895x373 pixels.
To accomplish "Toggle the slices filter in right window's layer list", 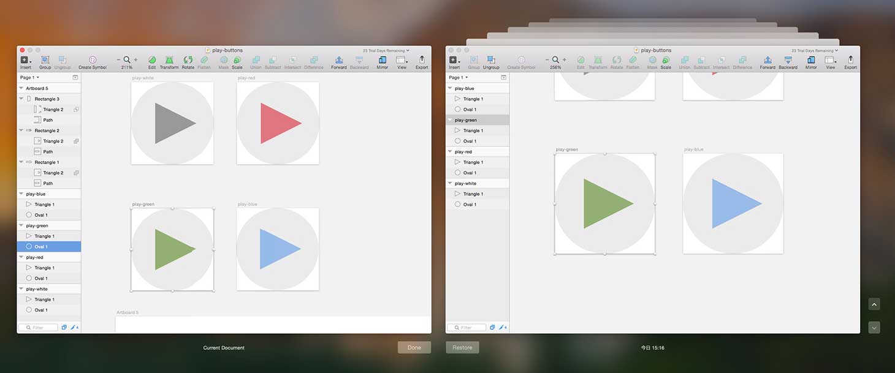I will coord(503,328).
